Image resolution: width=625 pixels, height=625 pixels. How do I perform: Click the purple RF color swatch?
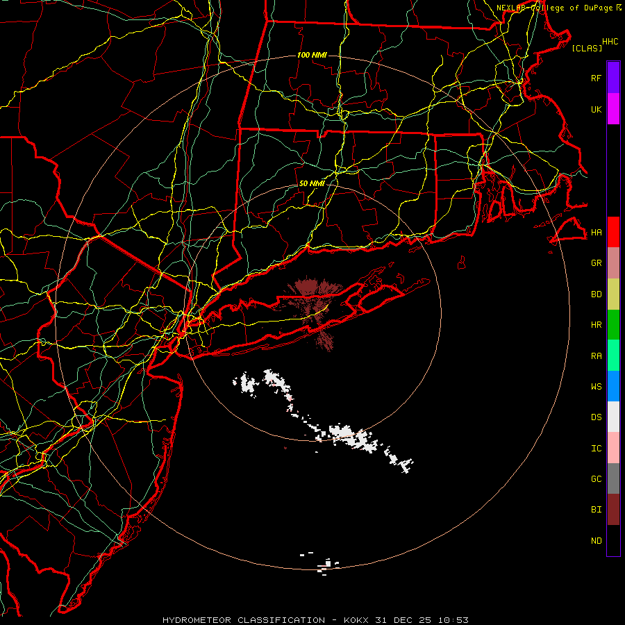[613, 78]
